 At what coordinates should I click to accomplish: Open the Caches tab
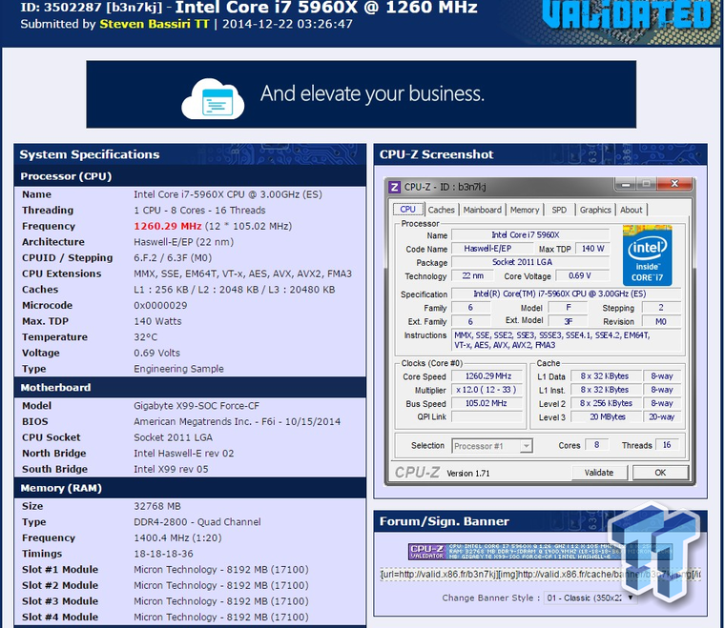(x=441, y=210)
